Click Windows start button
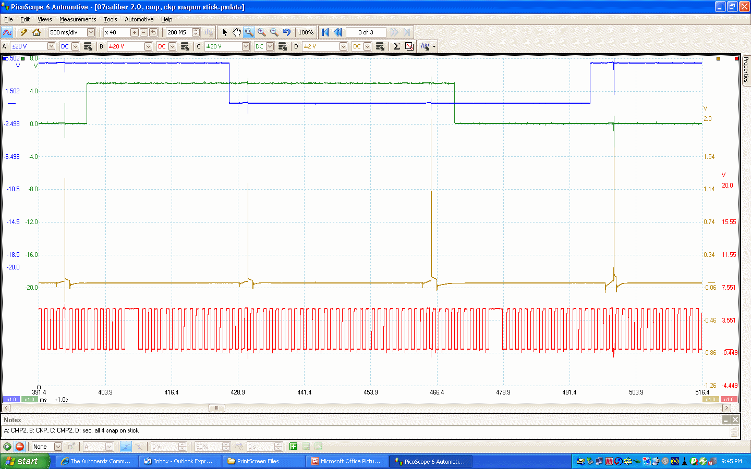Image resolution: width=751 pixels, height=469 pixels. coord(25,461)
